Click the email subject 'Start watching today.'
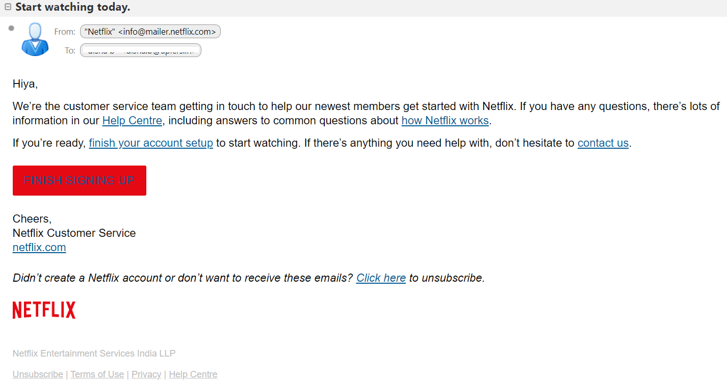 73,7
